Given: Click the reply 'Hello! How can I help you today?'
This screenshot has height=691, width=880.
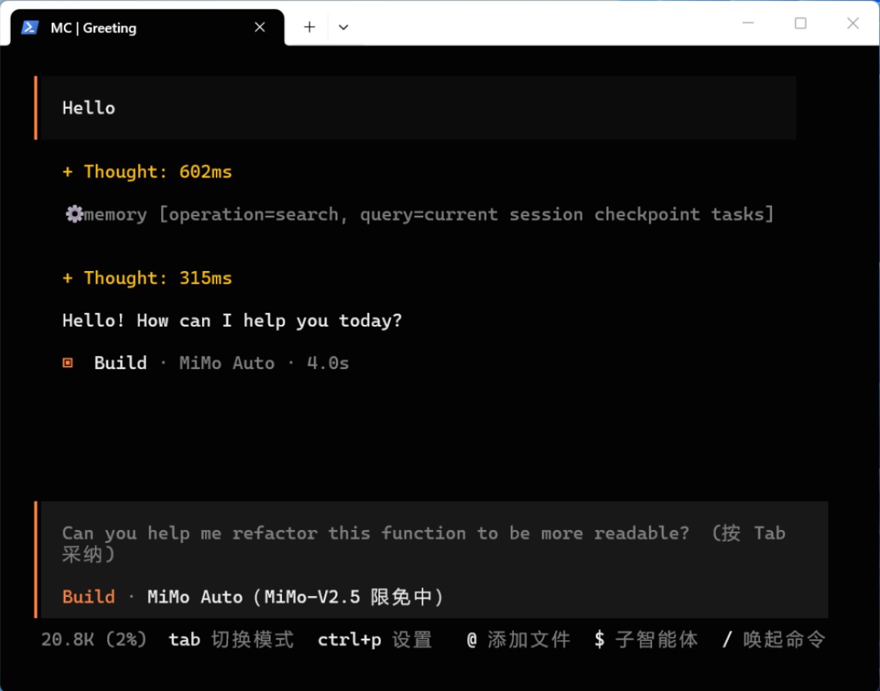Looking at the screenshot, I should tap(233, 320).
